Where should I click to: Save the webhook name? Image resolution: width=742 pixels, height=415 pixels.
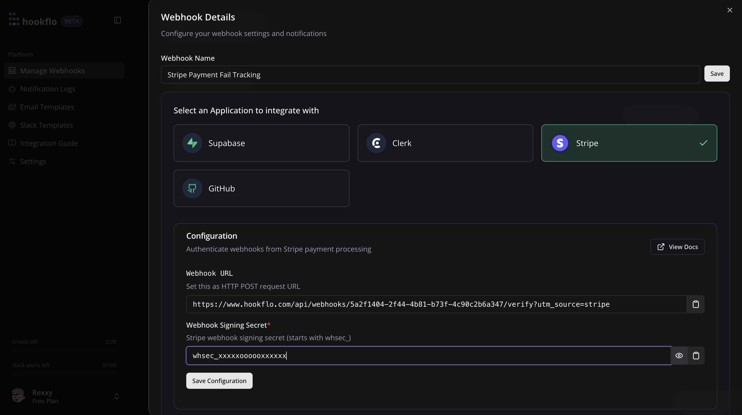717,74
